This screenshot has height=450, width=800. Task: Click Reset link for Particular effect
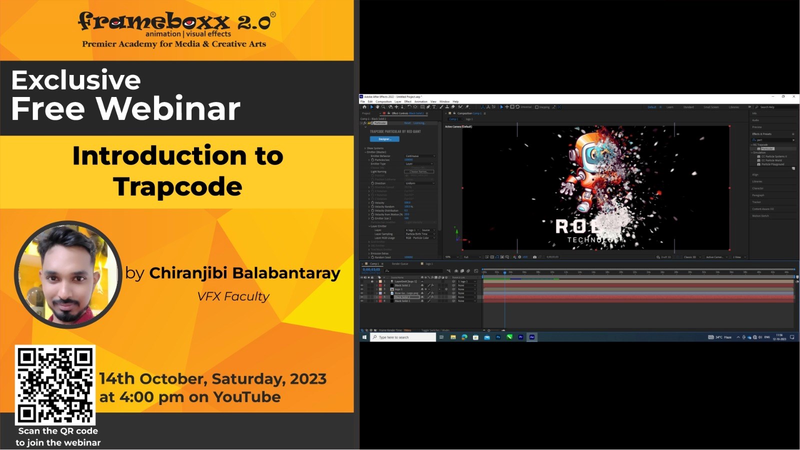point(407,123)
